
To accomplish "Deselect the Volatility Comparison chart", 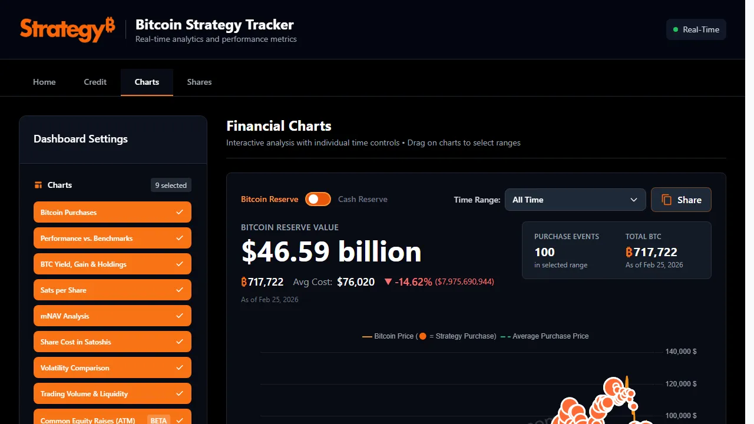I will click(112, 367).
